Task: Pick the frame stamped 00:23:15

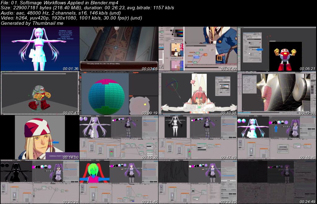Action: click(x=198, y=182)
